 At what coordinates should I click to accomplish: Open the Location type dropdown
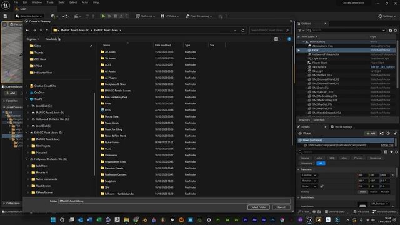309,175
